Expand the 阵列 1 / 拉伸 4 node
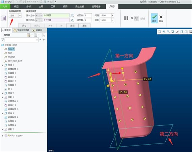 [3, 136]
